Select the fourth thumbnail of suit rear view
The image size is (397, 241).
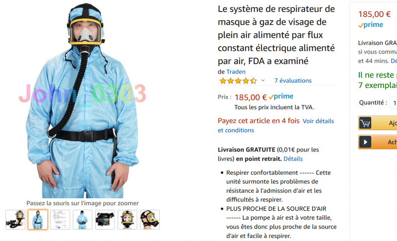pos(82,220)
